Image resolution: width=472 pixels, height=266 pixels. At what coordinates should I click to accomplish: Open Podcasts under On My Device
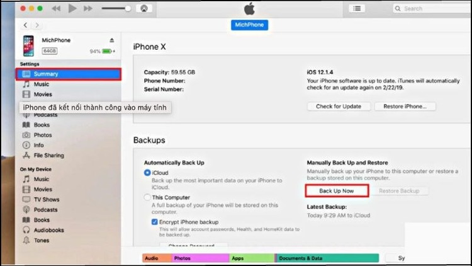pyautogui.click(x=45, y=210)
